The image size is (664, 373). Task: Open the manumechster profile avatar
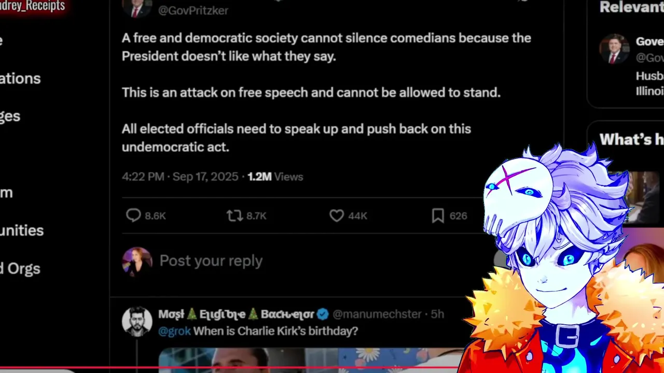tap(137, 321)
